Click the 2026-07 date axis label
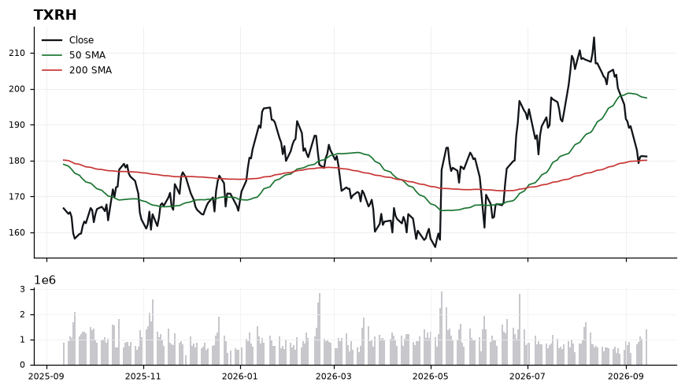This screenshot has height=390, width=685. tap(528, 377)
